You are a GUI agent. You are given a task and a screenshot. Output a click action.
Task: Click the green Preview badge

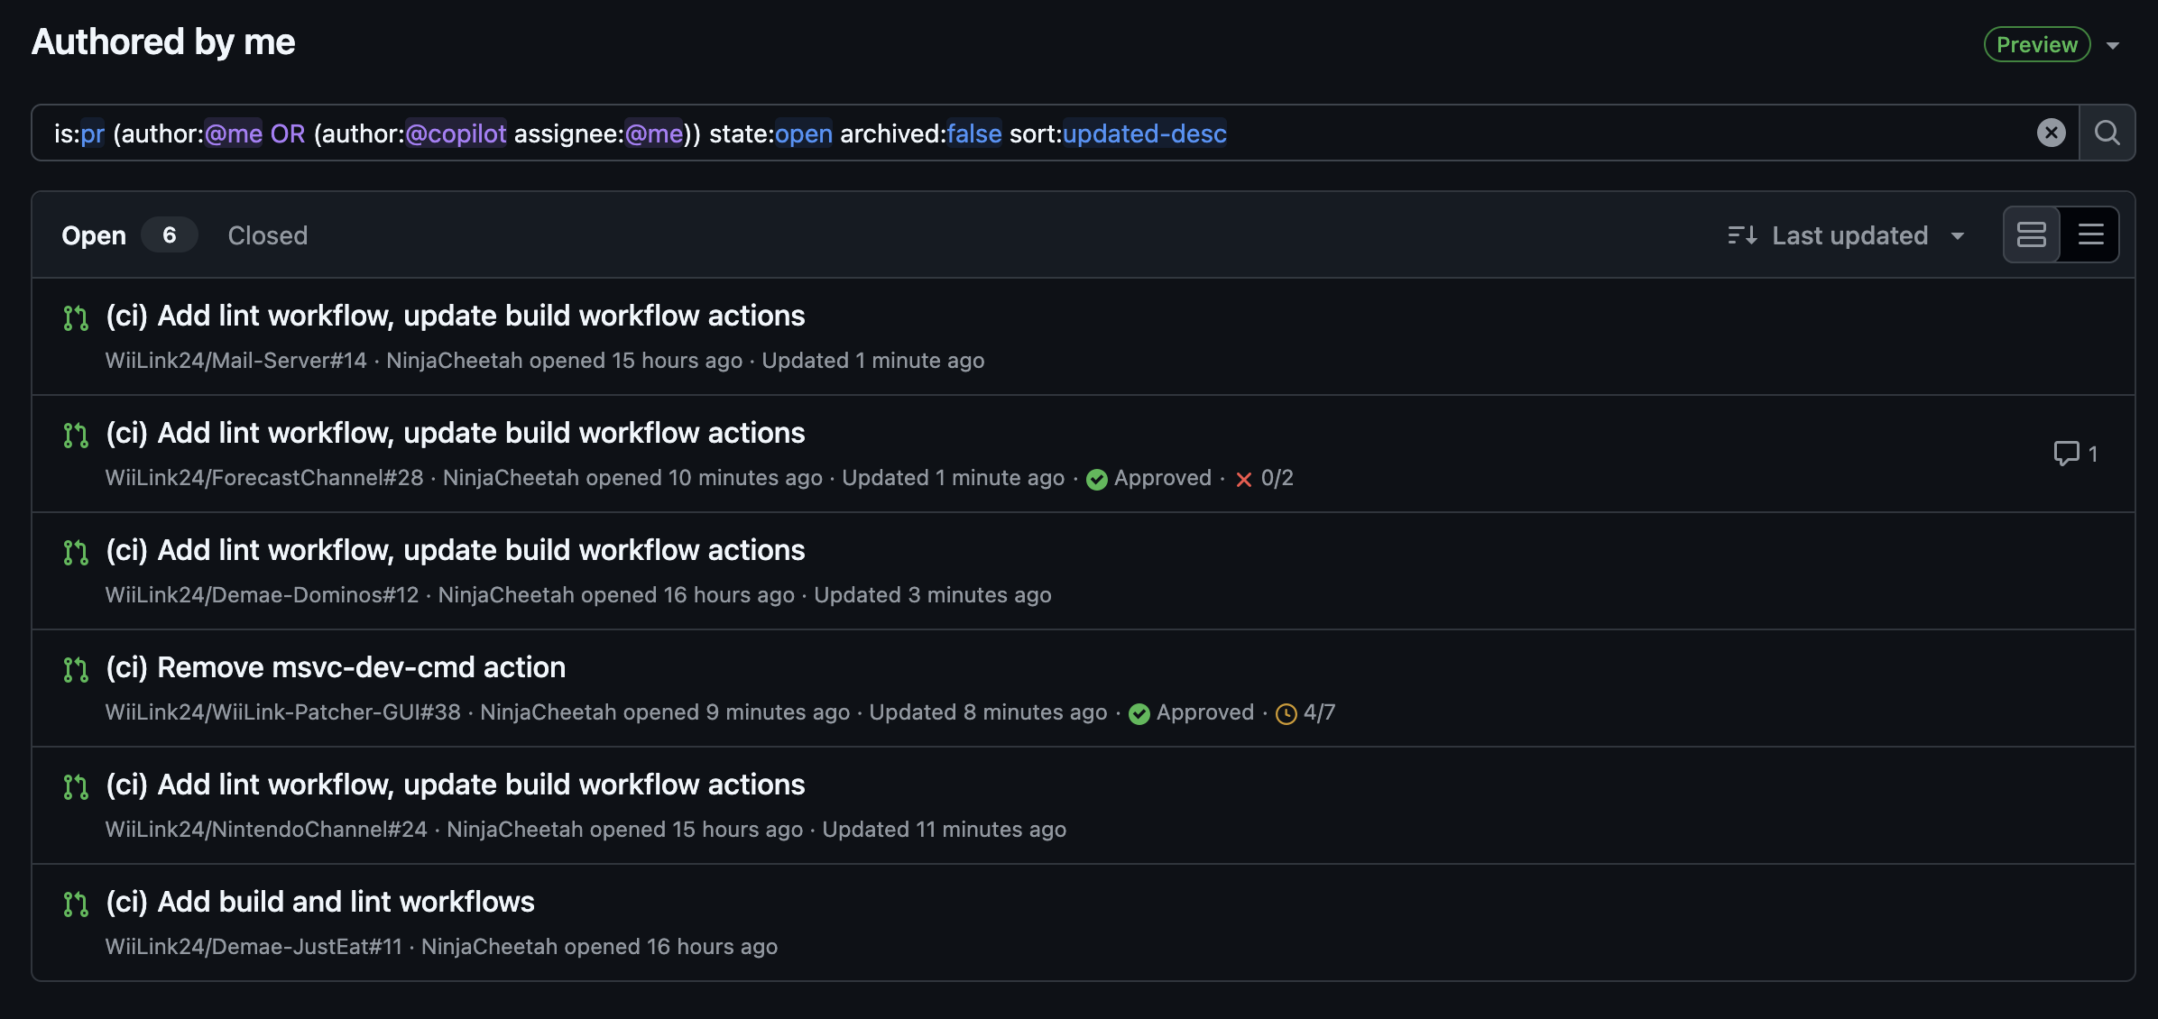tap(2037, 44)
